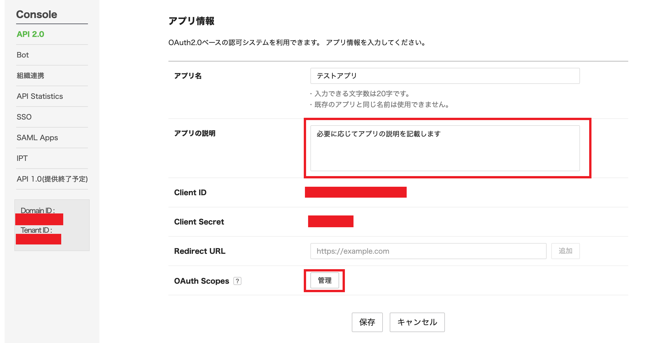Click the 保存 save button
657x343 pixels.
tap(366, 322)
